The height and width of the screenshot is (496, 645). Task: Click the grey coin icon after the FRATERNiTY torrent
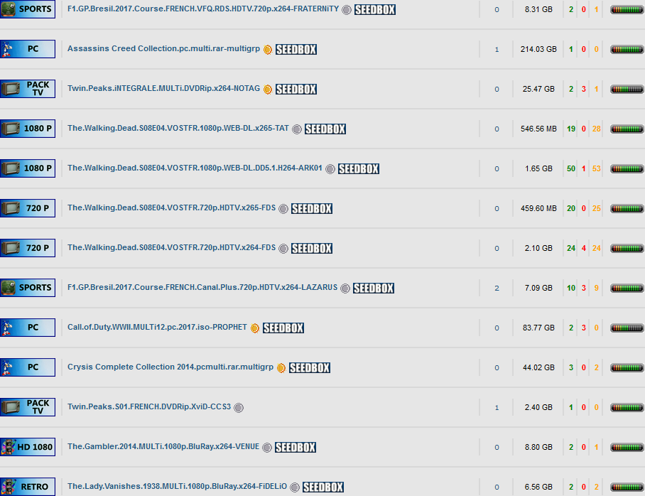pos(347,10)
